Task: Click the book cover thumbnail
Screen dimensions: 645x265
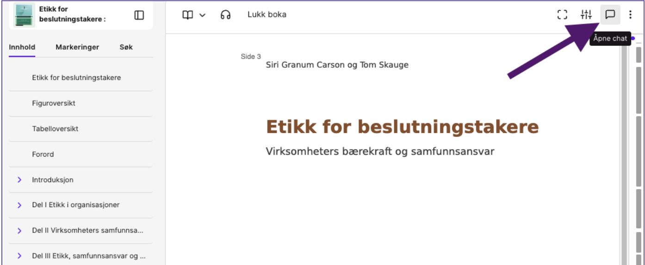Action: pos(25,15)
